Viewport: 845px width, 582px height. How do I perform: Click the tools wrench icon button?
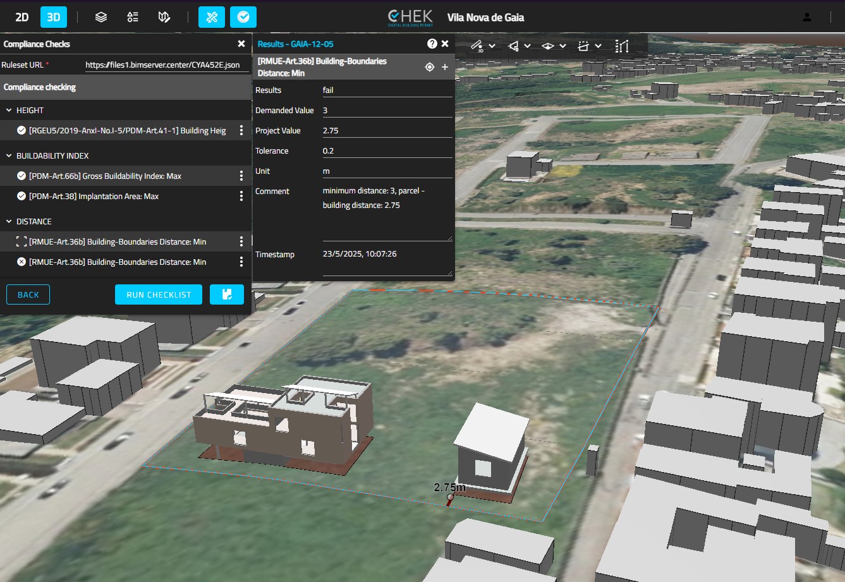coord(212,17)
